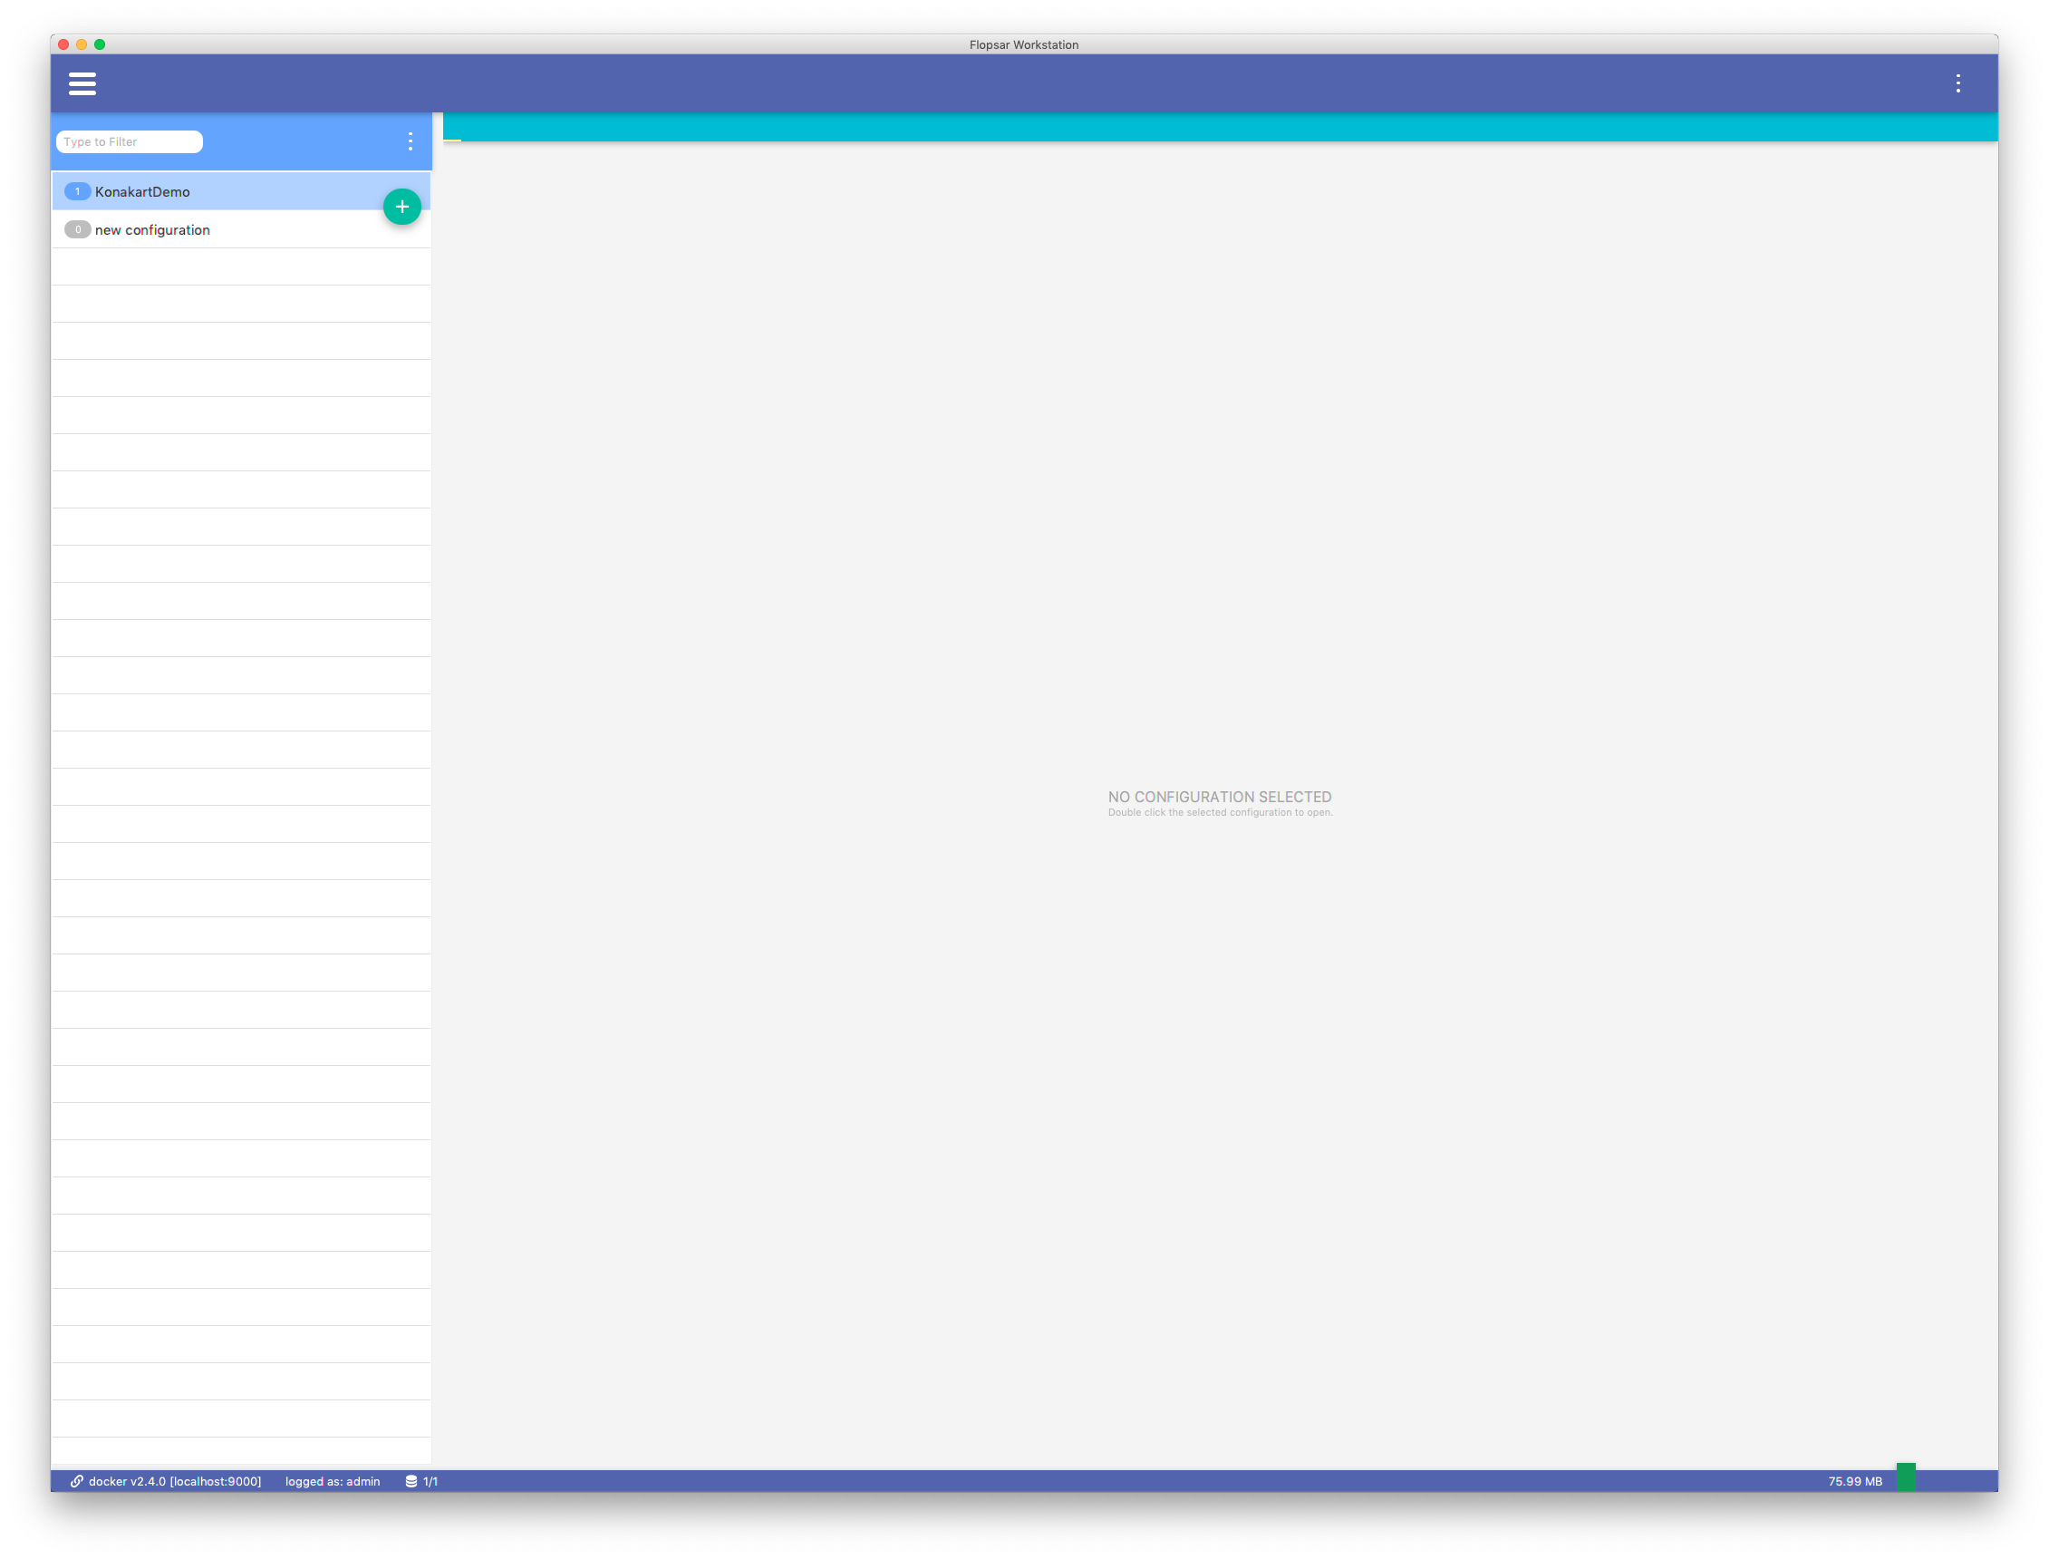Open the hamburger main menu
This screenshot has width=2049, height=1559.
pyautogui.click(x=82, y=83)
